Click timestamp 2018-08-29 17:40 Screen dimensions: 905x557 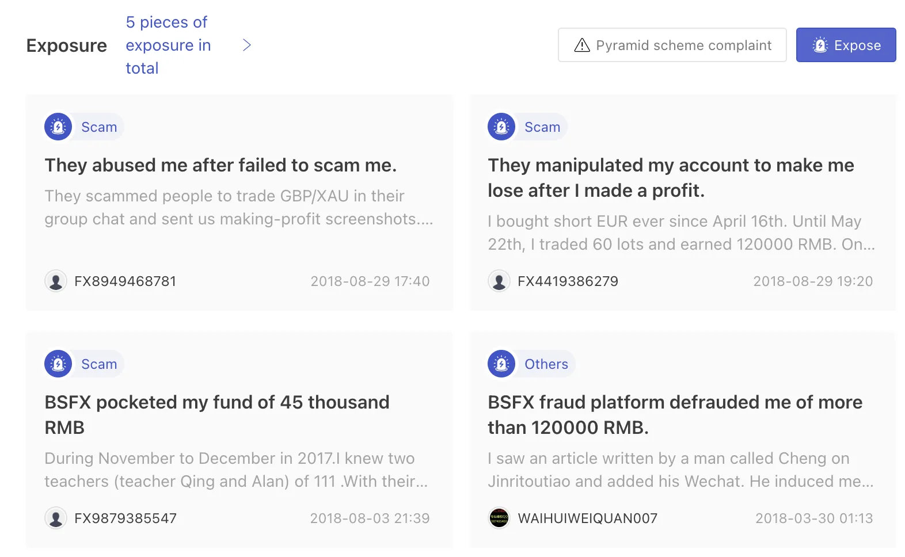coord(370,281)
